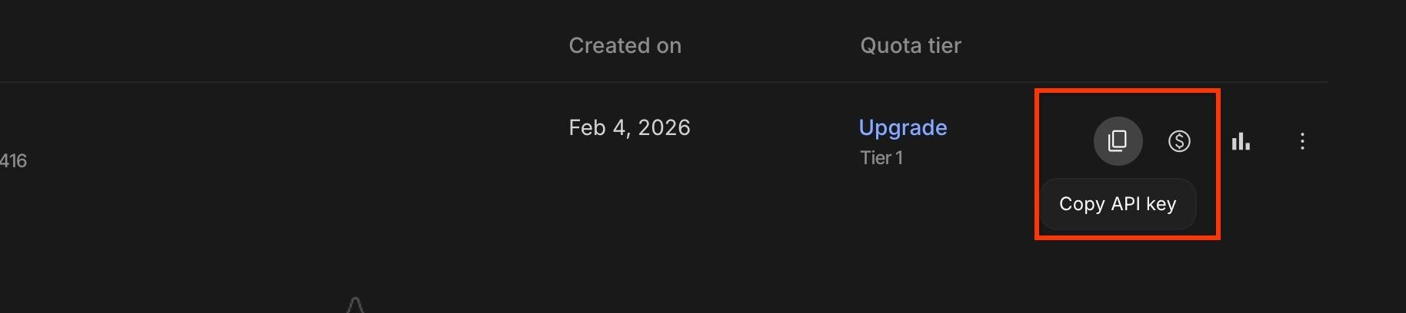Copy the API key with clipboard icon
The height and width of the screenshot is (313, 1406).
coord(1118,141)
